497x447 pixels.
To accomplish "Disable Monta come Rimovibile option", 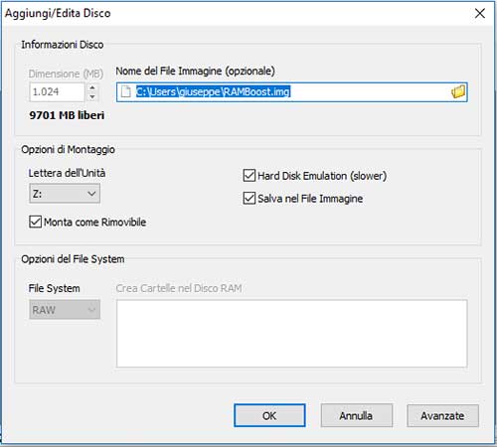I will coord(35,222).
